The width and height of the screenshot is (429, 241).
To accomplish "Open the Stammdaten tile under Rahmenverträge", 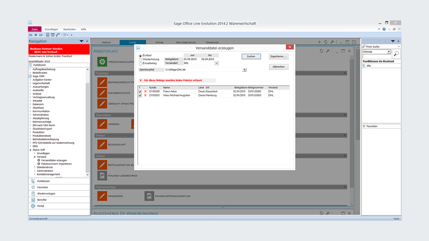I will tap(102, 196).
